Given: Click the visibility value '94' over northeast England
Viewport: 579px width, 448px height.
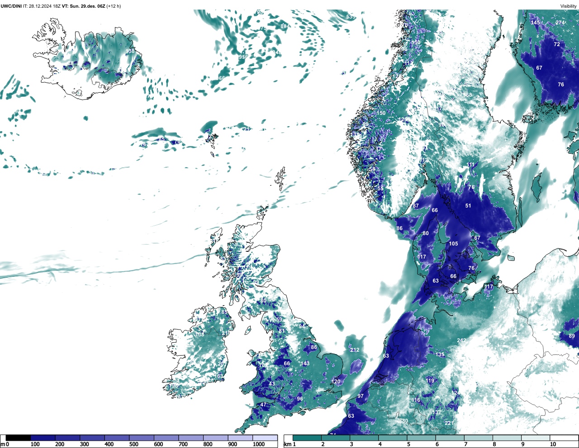Looking at the screenshot, I should (302, 326).
